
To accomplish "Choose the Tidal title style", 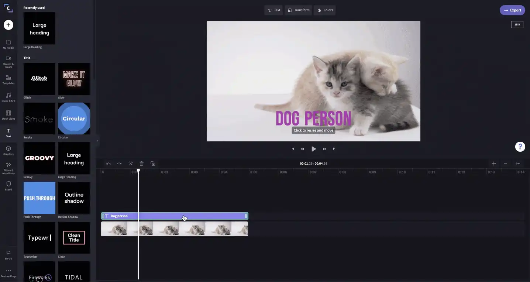I will point(74,272).
